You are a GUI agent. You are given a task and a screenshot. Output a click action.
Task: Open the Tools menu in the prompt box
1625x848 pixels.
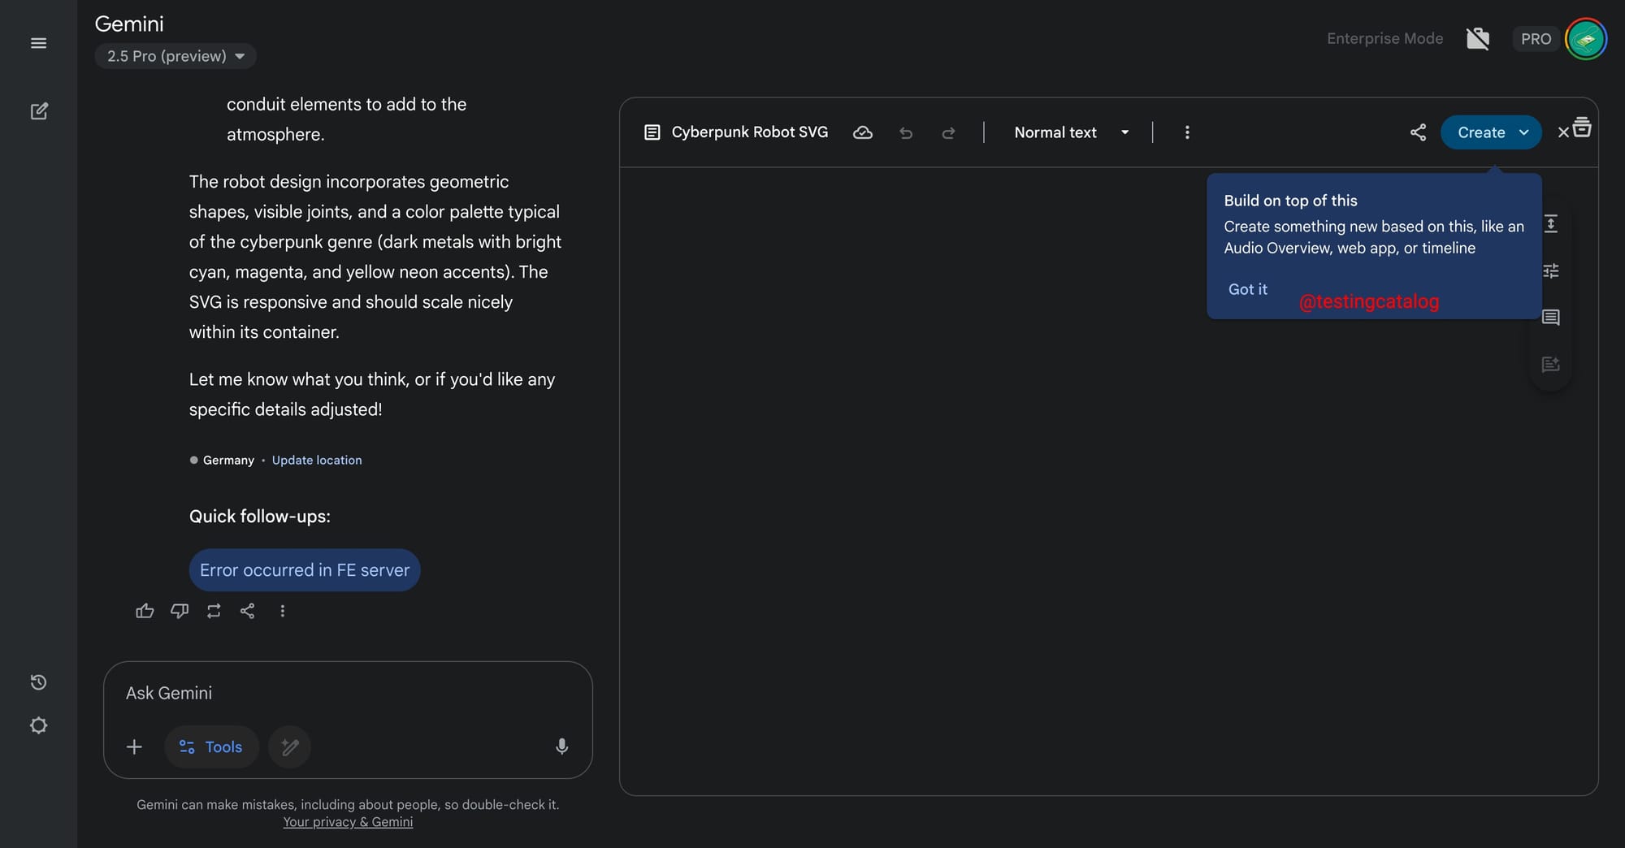(x=211, y=746)
